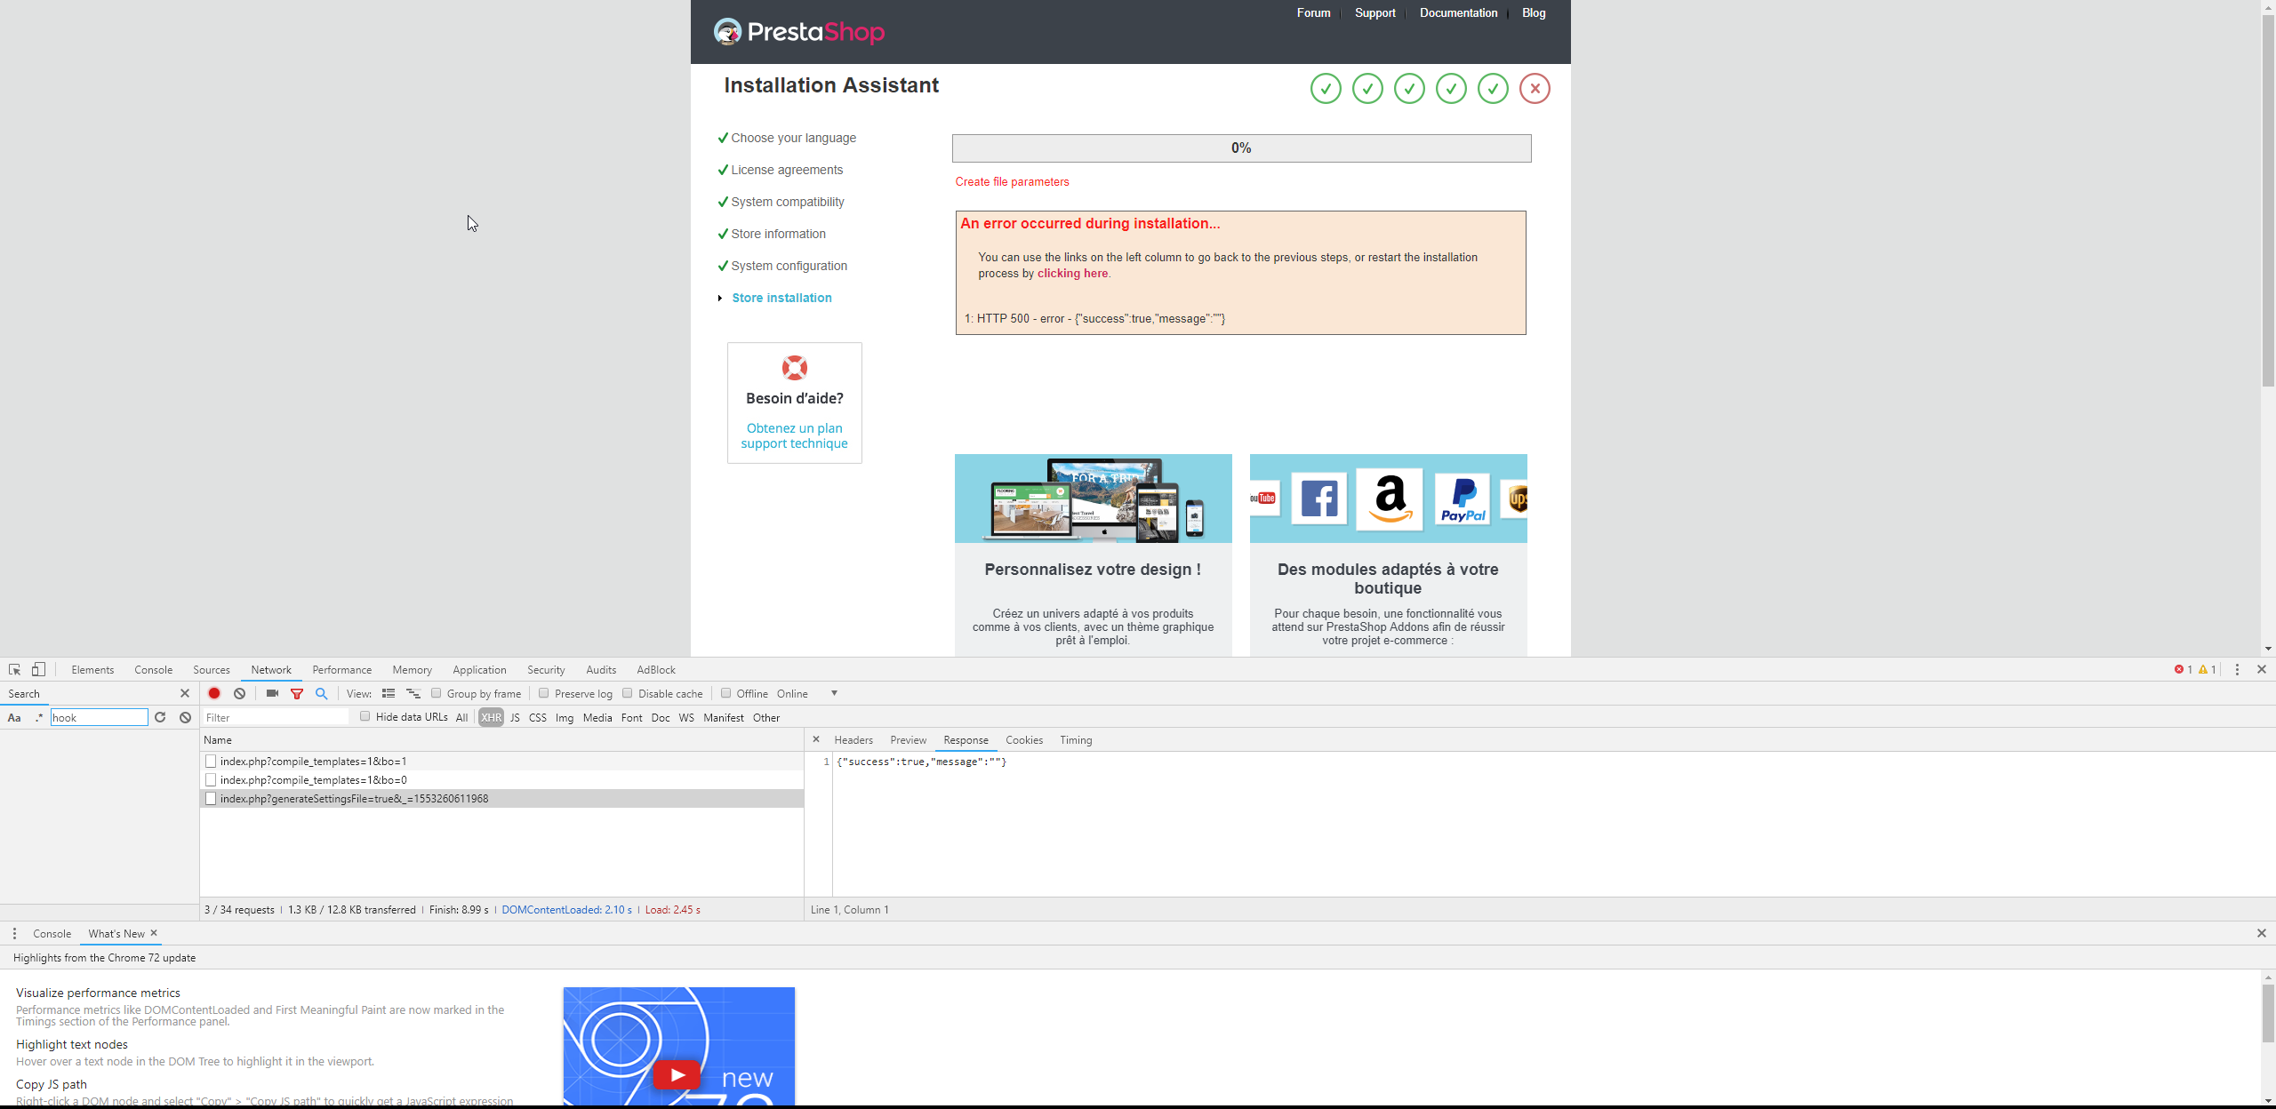This screenshot has width=2276, height=1109.
Task: Play the What's New video thumbnail
Action: click(678, 1047)
